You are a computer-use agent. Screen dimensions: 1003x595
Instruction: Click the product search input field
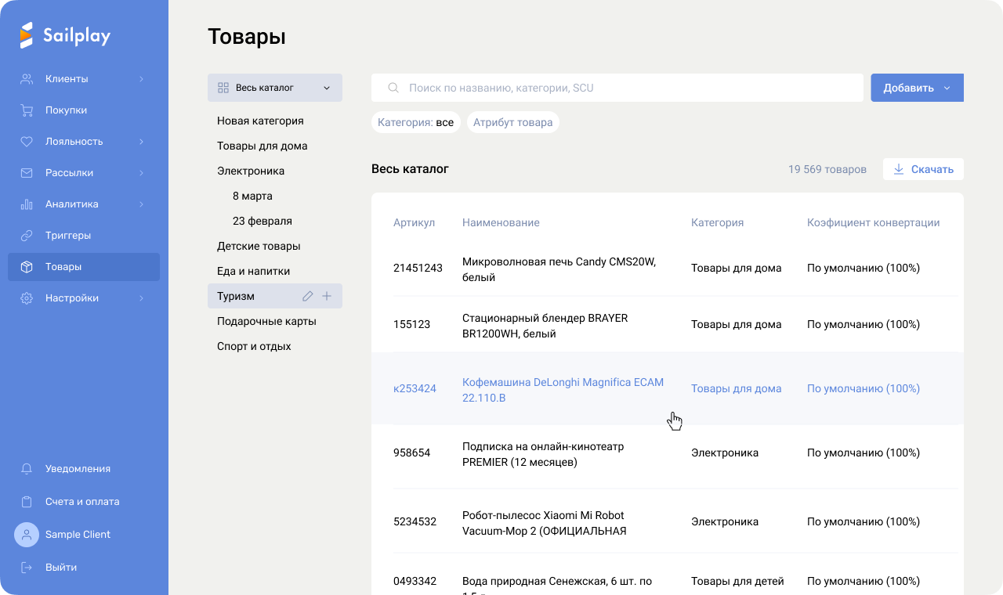pos(617,88)
